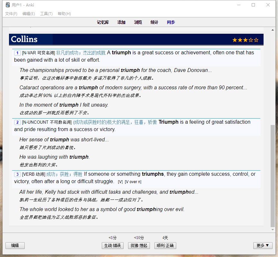Rate card as 生疏/错误
This screenshot has height=257, width=278.
(113, 245)
